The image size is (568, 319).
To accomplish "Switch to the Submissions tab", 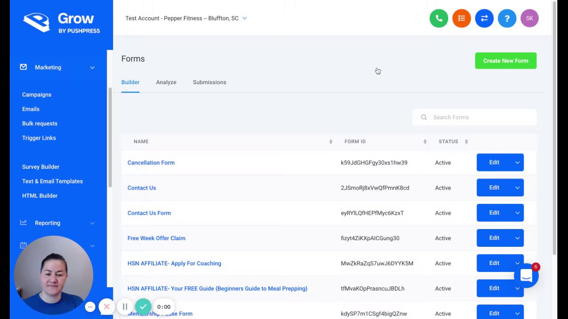I will pos(209,82).
